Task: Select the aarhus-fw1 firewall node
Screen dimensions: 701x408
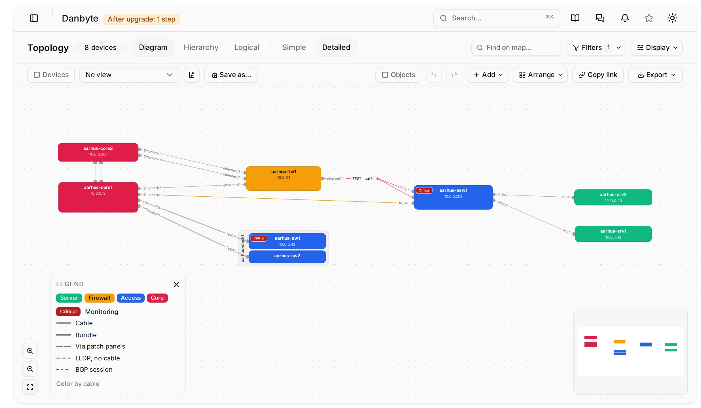Action: (284, 178)
